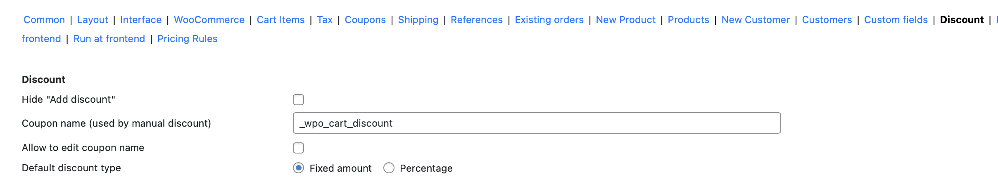Open the Existing orders tab
The width and height of the screenshot is (998, 189).
(549, 20)
